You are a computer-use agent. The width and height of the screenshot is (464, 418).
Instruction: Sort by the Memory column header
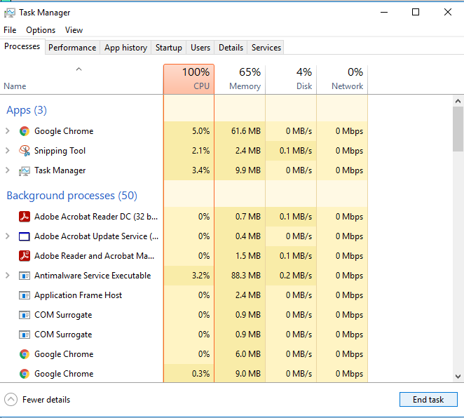pos(240,79)
